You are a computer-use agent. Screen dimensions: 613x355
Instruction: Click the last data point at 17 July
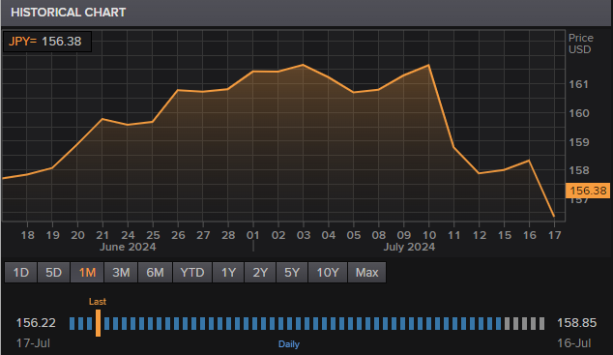554,216
